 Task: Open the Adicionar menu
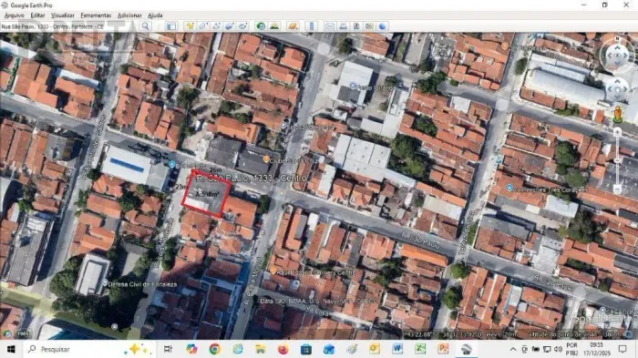[129, 15]
